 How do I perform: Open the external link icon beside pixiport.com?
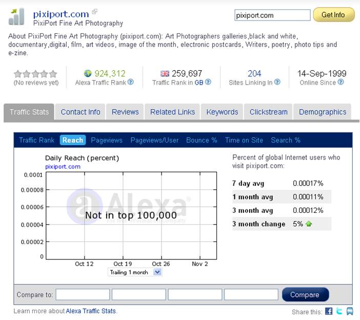tap(94, 11)
